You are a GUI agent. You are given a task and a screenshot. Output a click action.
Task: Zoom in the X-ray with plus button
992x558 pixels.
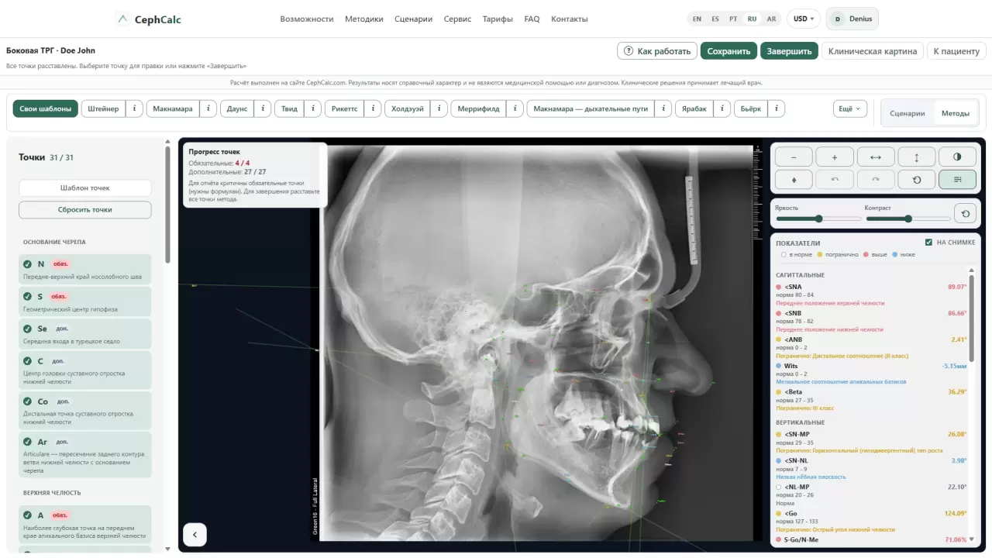pos(835,157)
